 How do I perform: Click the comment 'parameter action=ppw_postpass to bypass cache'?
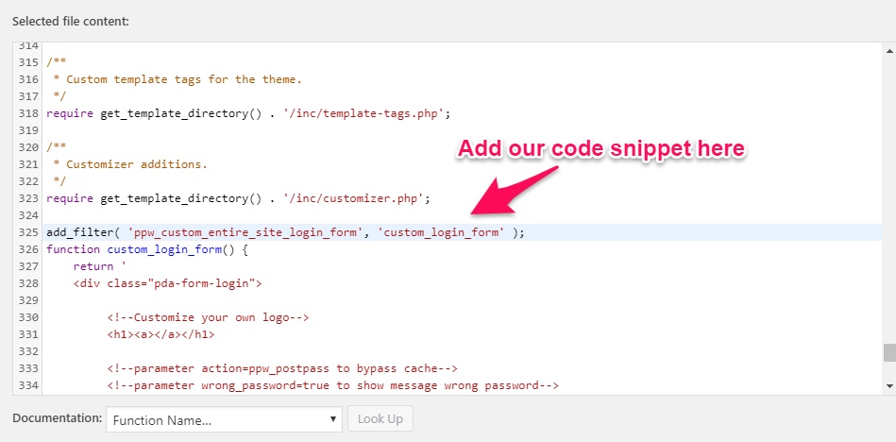tap(282, 368)
